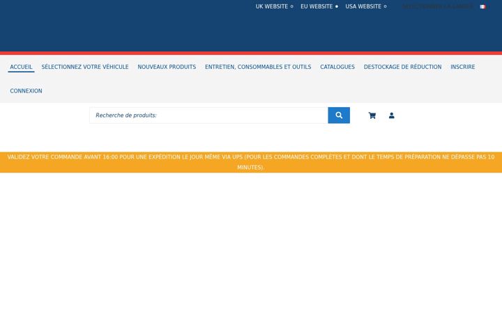This screenshot has height=313, width=502.
Task: Open the language selector dropdown
Action: click(437, 6)
